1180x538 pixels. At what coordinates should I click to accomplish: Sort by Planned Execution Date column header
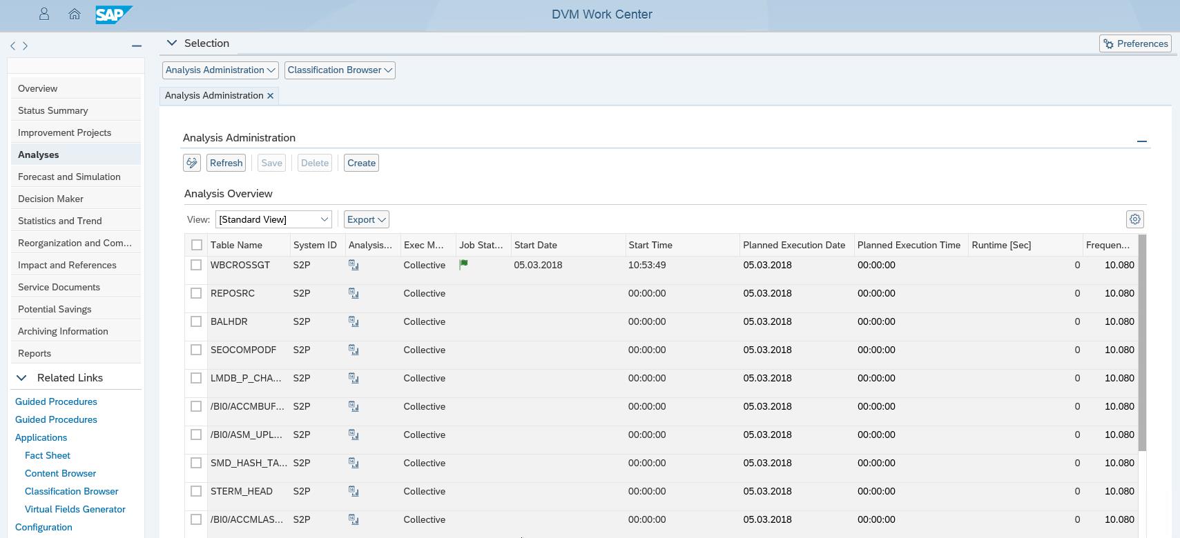click(x=797, y=245)
